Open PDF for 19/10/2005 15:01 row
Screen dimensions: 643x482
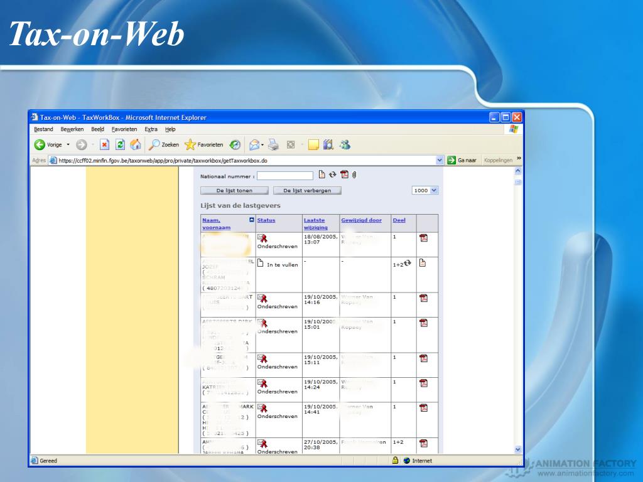[424, 323]
